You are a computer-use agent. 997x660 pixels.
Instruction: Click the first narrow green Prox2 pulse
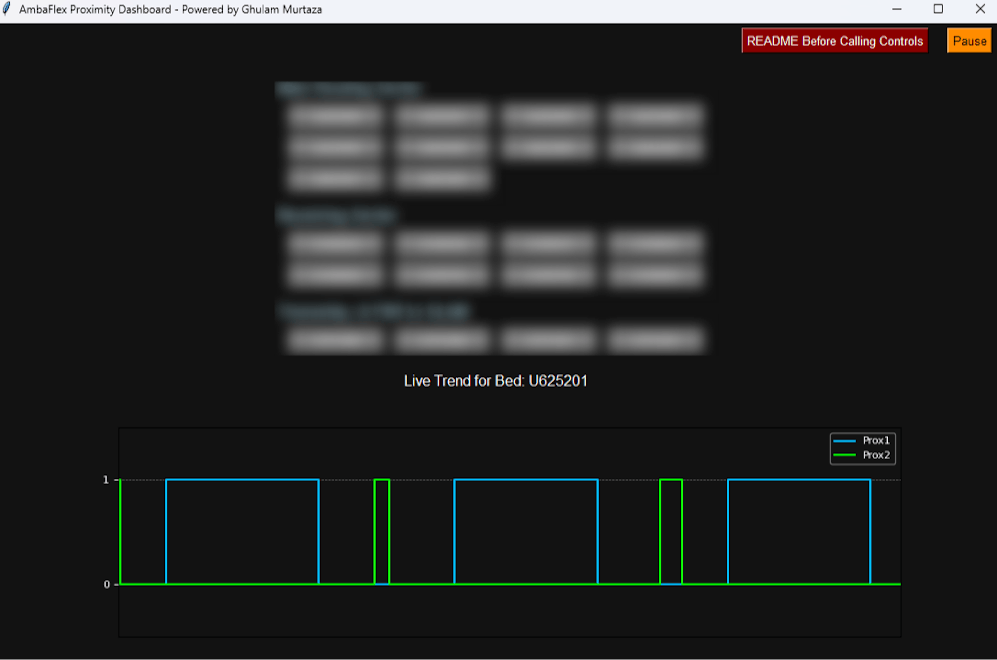pos(382,480)
